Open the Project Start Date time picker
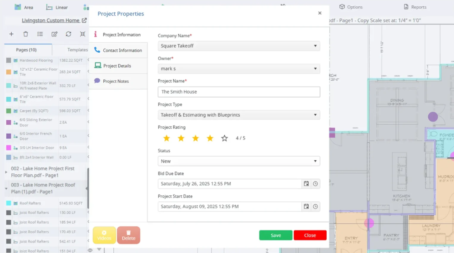Viewport: 454px width, 253px height. click(315, 207)
